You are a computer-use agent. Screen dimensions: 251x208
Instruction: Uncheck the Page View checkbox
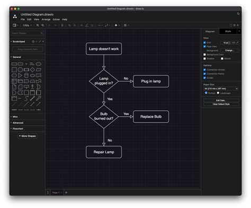pyautogui.click(x=204, y=46)
